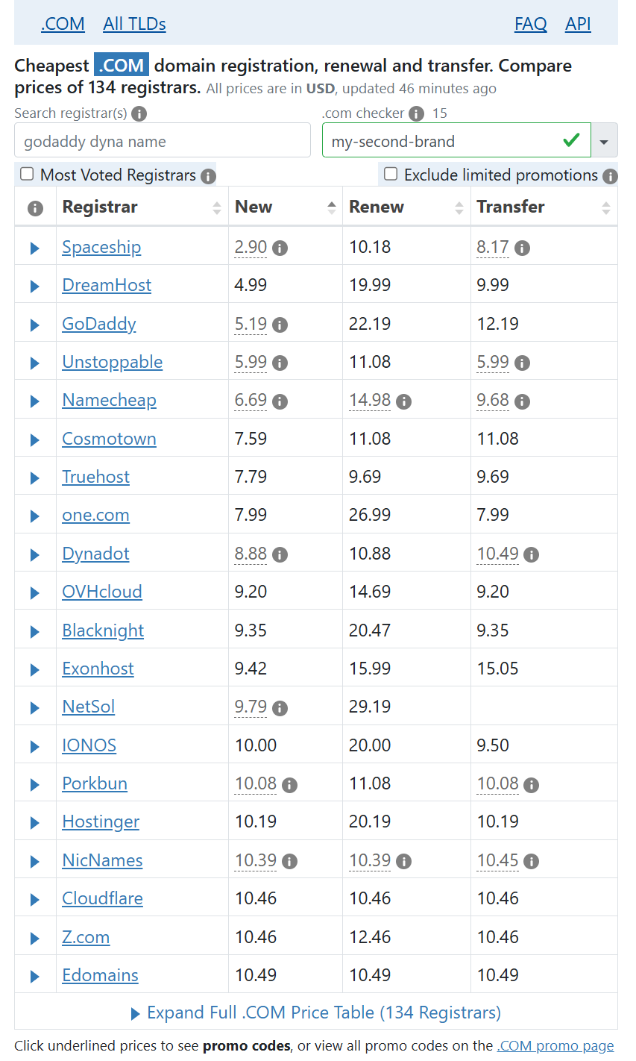Click info icon in table header corner
Screen dimensions: 636x1061
pyautogui.click(x=35, y=208)
